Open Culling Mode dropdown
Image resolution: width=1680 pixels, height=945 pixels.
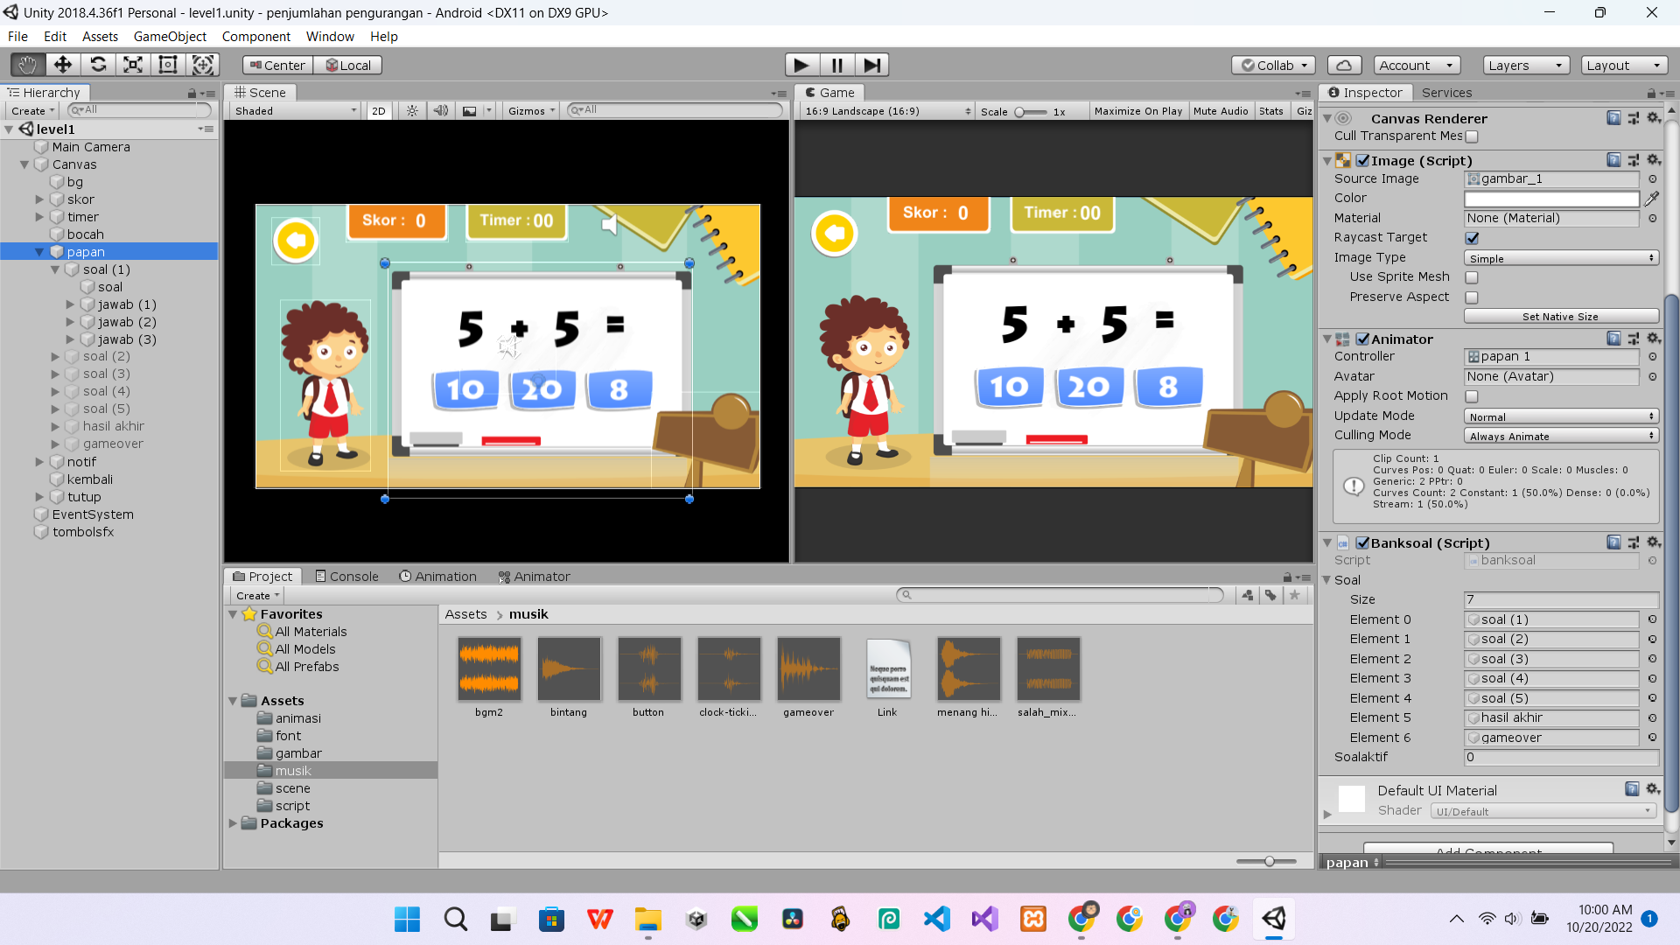[x=1560, y=436]
